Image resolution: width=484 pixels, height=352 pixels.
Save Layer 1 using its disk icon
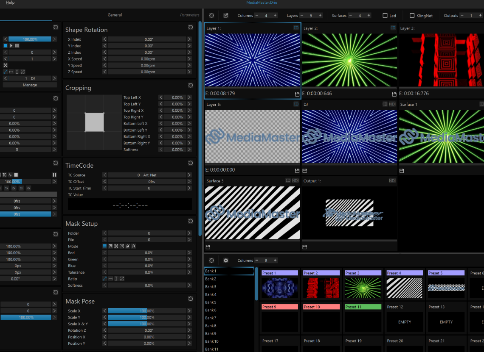pyautogui.click(x=297, y=94)
